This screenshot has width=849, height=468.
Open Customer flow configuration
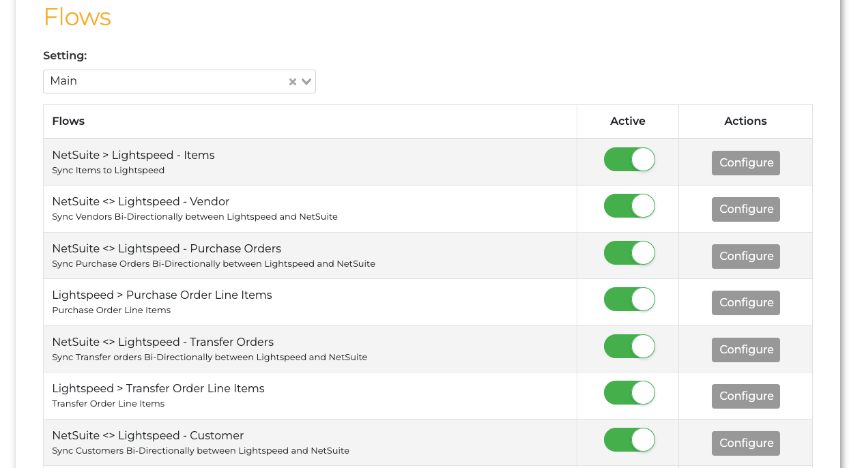coord(745,443)
